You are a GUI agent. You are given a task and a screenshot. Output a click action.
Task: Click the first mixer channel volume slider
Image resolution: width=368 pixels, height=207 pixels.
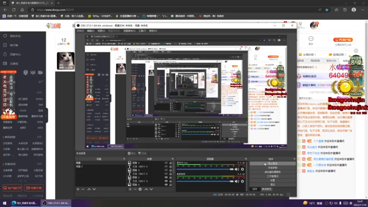coord(205,169)
